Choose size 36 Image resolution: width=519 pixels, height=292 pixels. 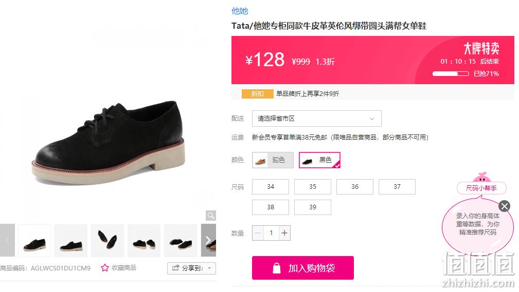coord(355,187)
